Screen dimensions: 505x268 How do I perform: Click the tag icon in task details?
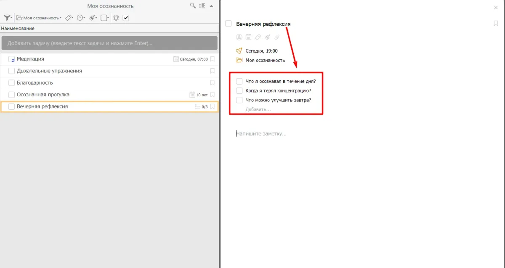click(x=258, y=37)
